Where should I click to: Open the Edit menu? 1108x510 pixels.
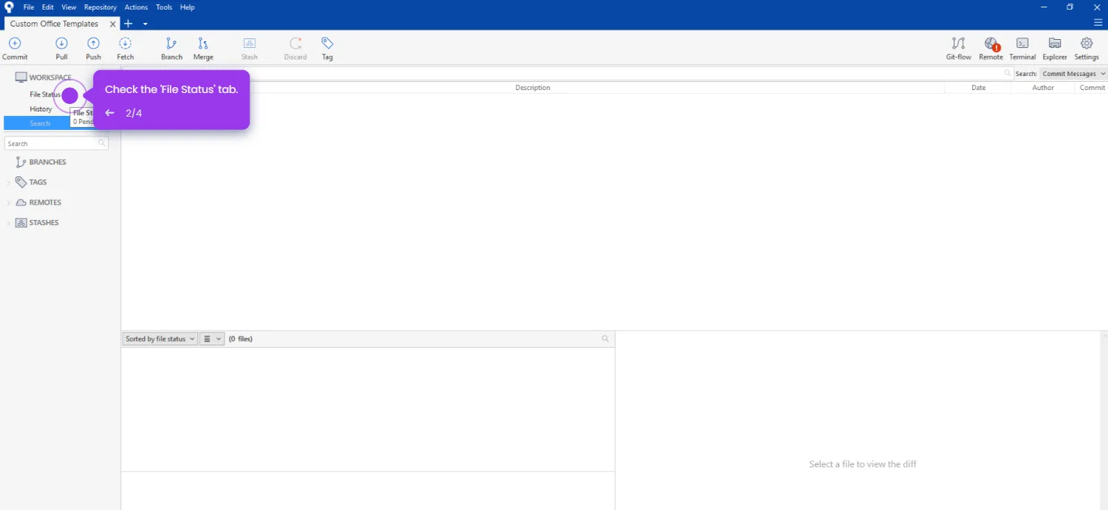point(48,7)
